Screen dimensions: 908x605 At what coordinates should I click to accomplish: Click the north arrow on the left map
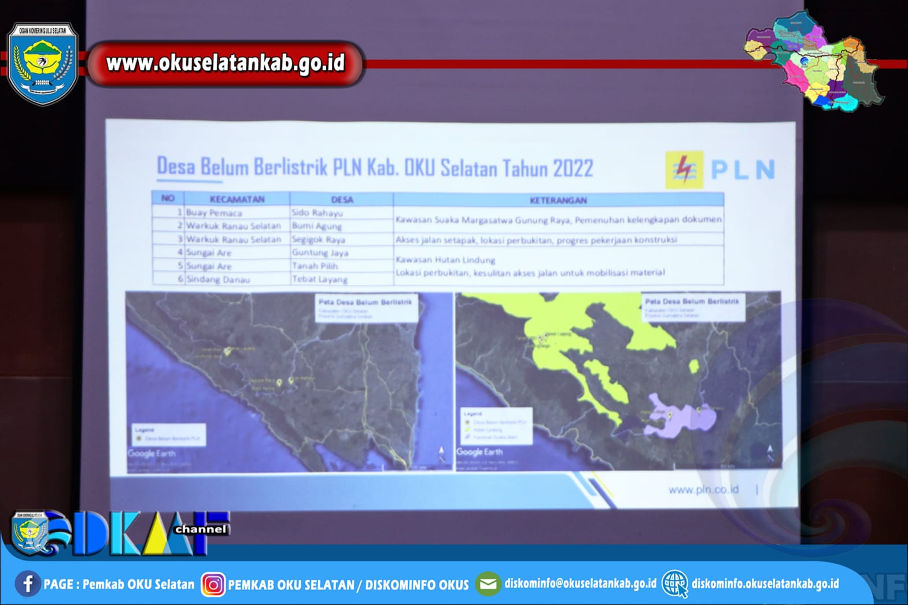click(441, 452)
